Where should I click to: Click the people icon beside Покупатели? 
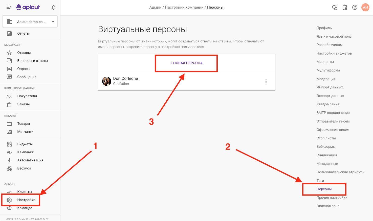9,96
